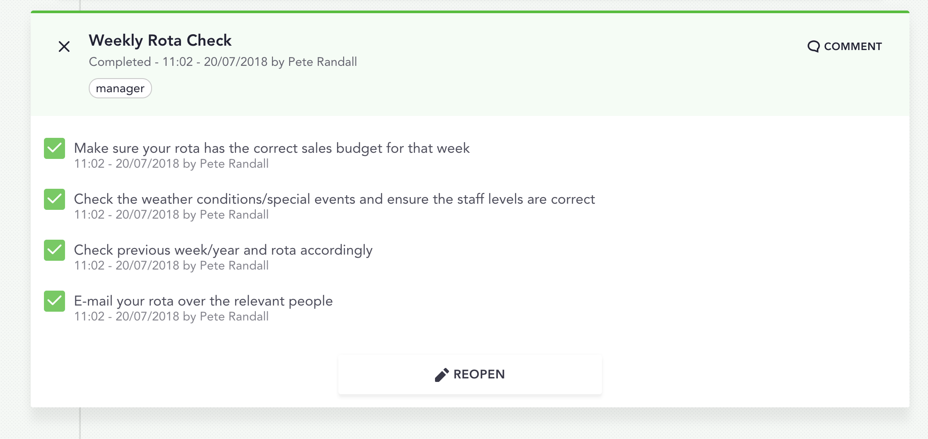
Task: Click the previous week/year task text
Action: (x=223, y=250)
